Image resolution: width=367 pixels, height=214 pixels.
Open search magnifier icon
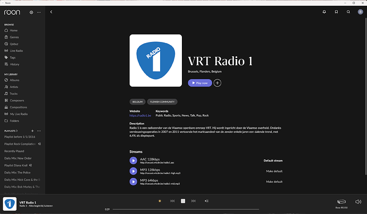[348, 12]
